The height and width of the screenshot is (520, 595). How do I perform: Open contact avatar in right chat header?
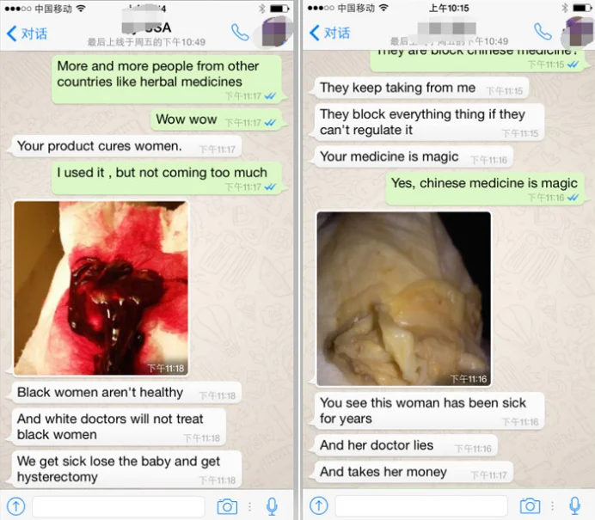coord(578,32)
